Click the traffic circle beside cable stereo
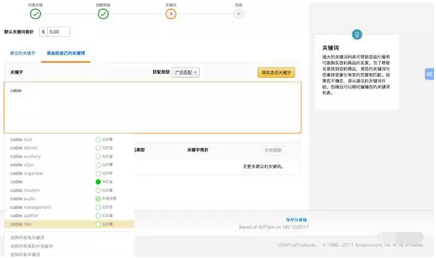Image resolution: width=436 pixels, height=258 pixels. (98, 148)
